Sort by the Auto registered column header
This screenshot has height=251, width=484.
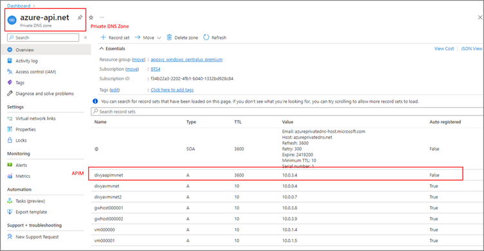click(445, 122)
